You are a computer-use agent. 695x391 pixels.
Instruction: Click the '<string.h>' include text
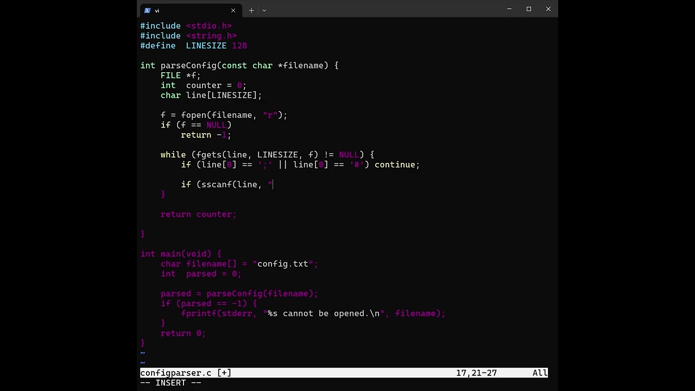pos(211,36)
